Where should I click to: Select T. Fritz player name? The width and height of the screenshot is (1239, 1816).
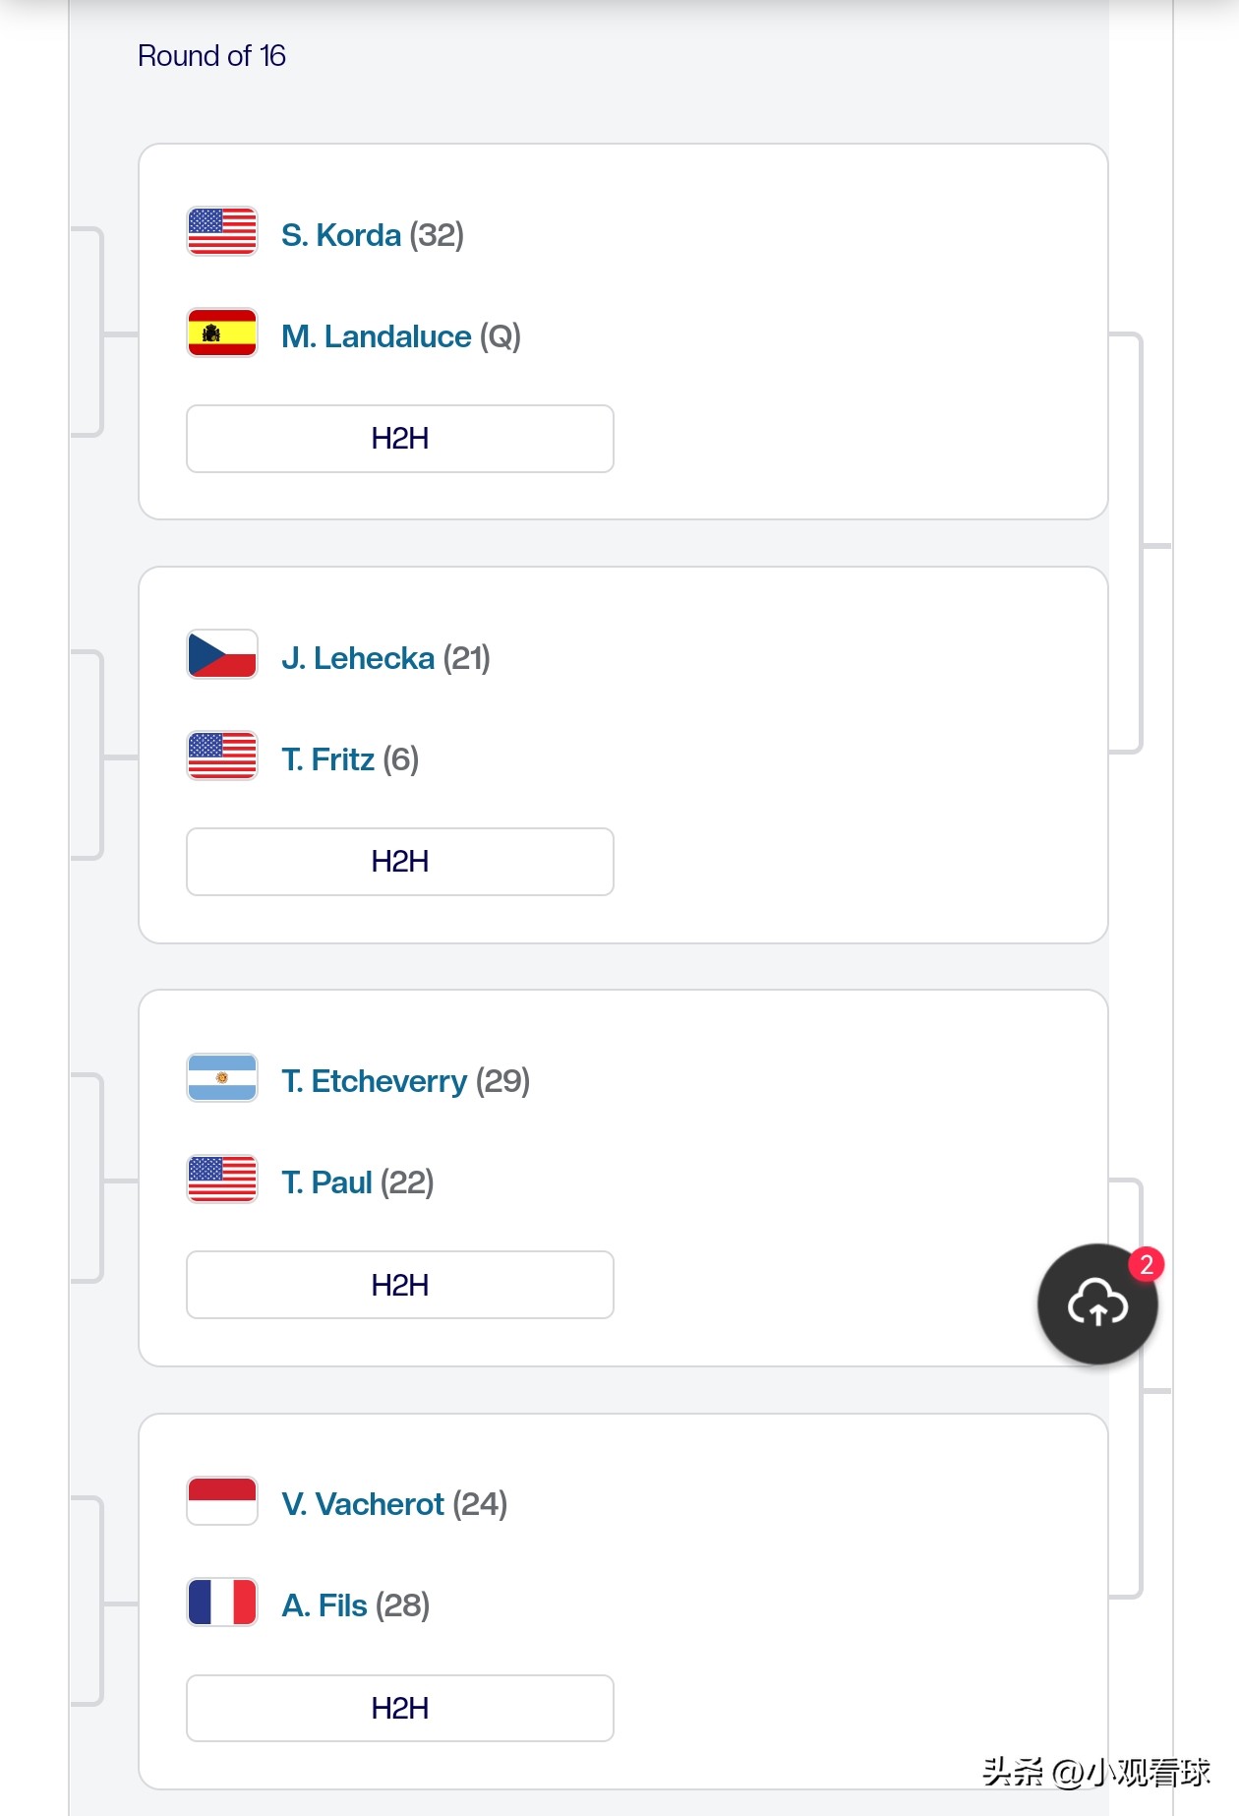click(x=327, y=759)
